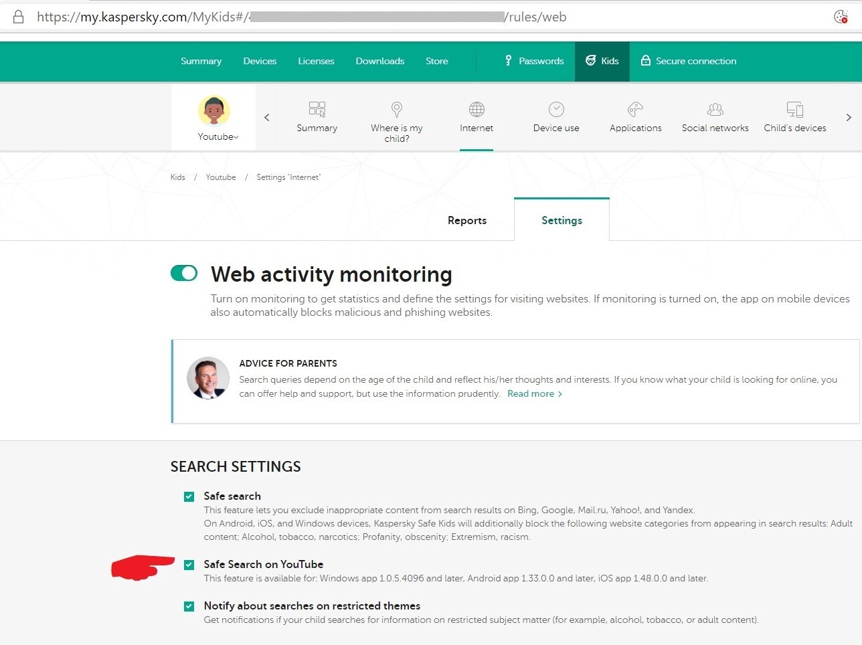Click the Safe search label text
The width and height of the screenshot is (862, 645).
(x=232, y=496)
